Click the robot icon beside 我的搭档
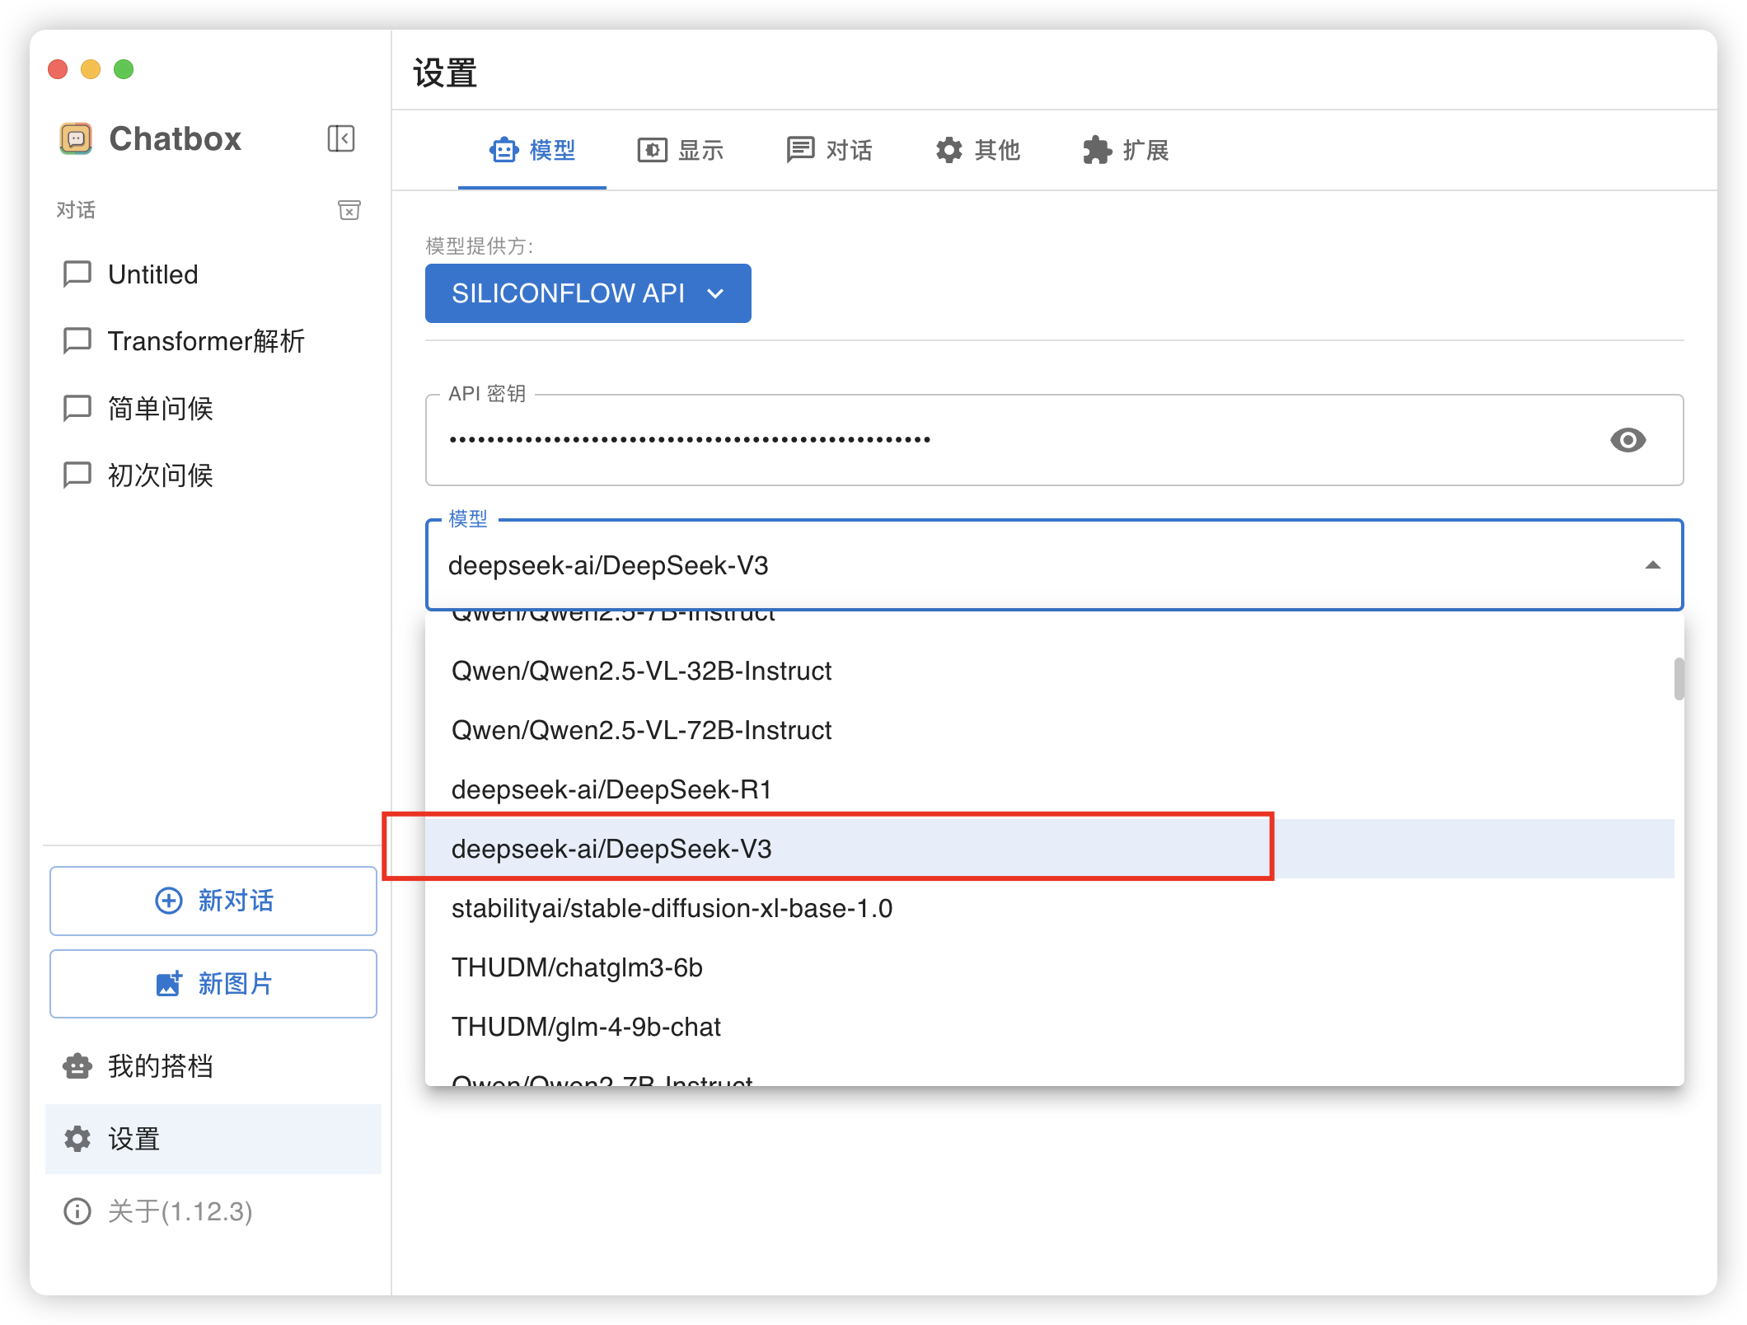This screenshot has height=1325, width=1747. (x=77, y=1066)
